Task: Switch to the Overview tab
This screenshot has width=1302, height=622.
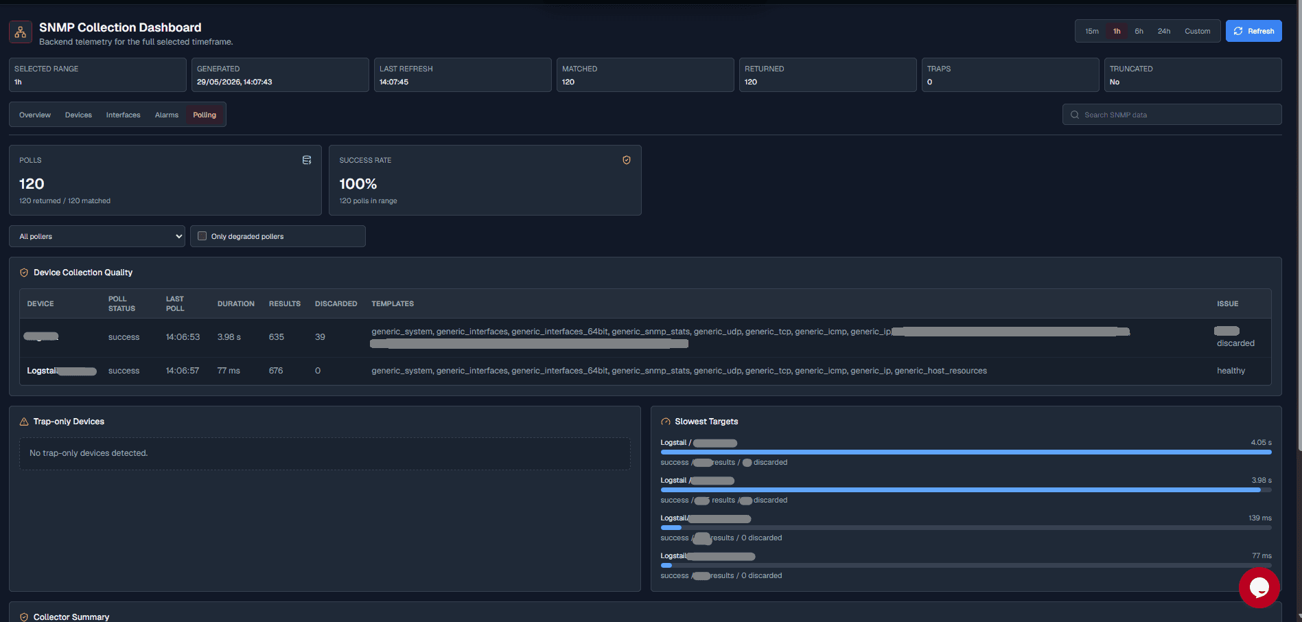Action: [x=35, y=115]
